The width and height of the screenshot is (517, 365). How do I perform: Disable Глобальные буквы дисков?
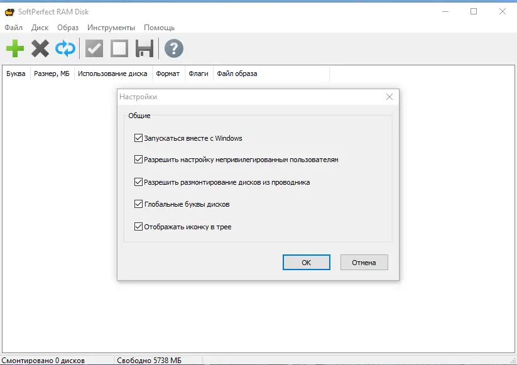pyautogui.click(x=138, y=205)
